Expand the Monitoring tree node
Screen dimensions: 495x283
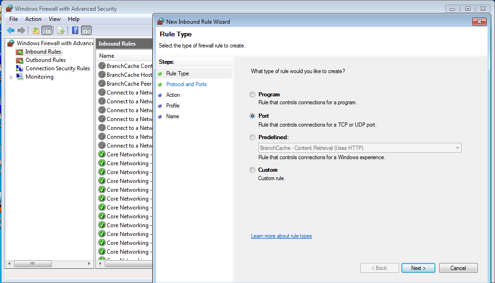11,77
